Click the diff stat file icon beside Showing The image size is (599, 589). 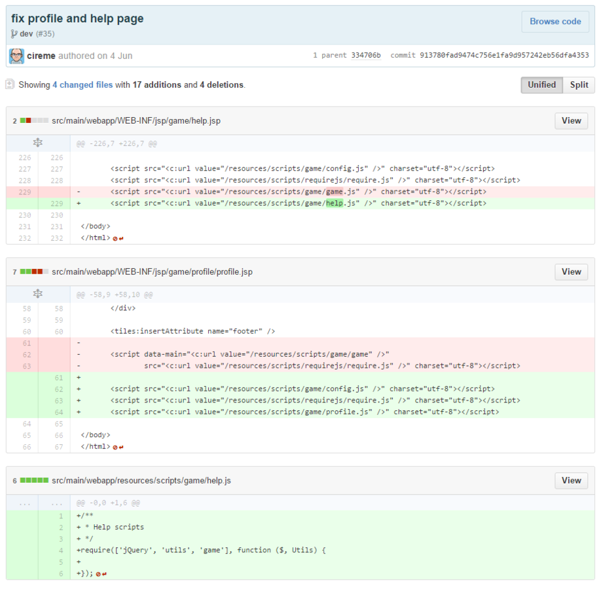pos(10,84)
